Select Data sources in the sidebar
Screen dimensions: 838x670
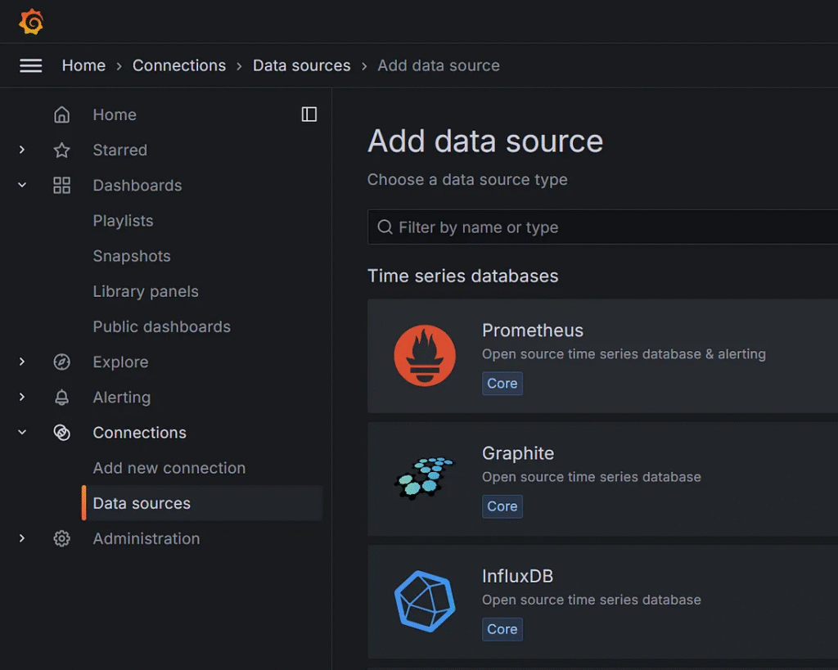203,503
